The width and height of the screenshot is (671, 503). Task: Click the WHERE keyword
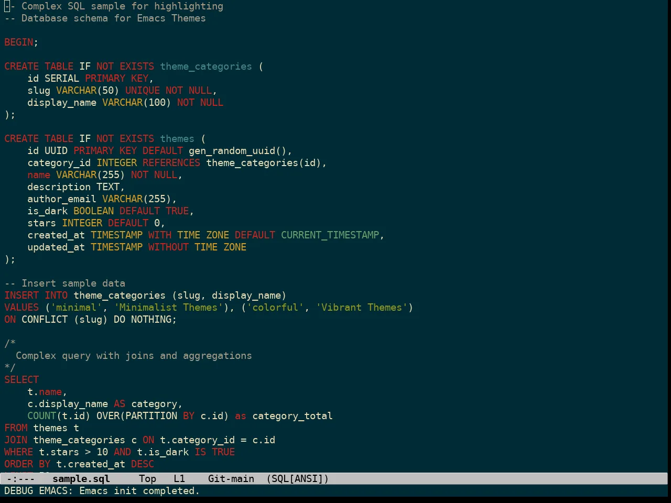click(x=19, y=452)
